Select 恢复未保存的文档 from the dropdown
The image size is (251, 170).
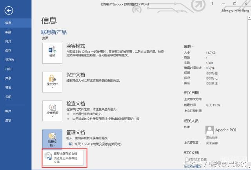pos(64,158)
